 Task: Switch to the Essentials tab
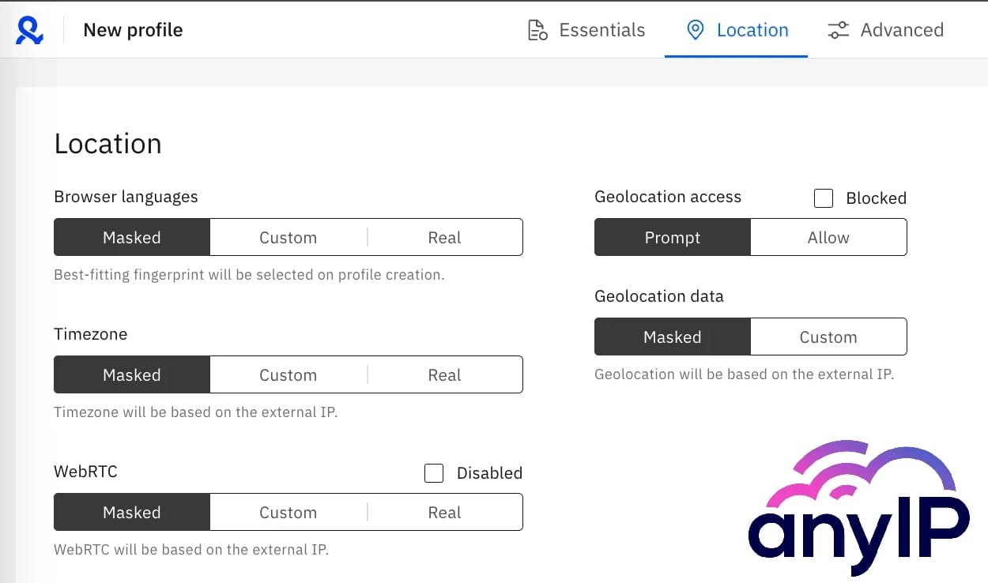click(x=601, y=29)
